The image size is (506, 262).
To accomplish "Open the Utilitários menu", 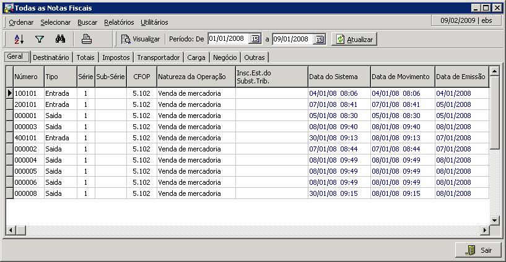I will point(154,22).
